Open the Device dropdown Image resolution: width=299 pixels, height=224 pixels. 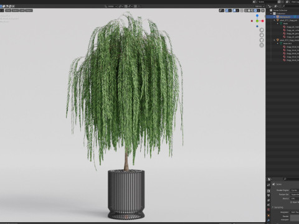pos(295,198)
